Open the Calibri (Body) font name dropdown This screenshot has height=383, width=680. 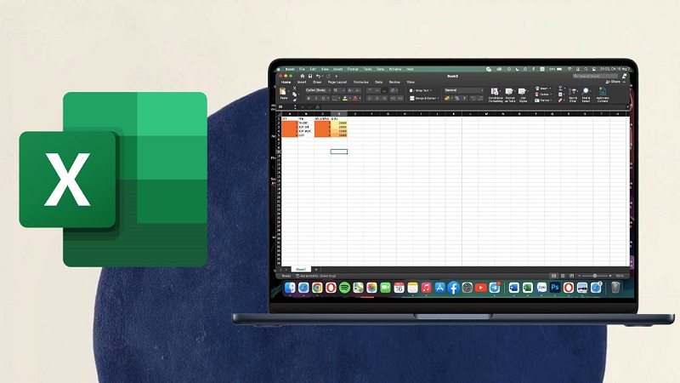(318, 90)
